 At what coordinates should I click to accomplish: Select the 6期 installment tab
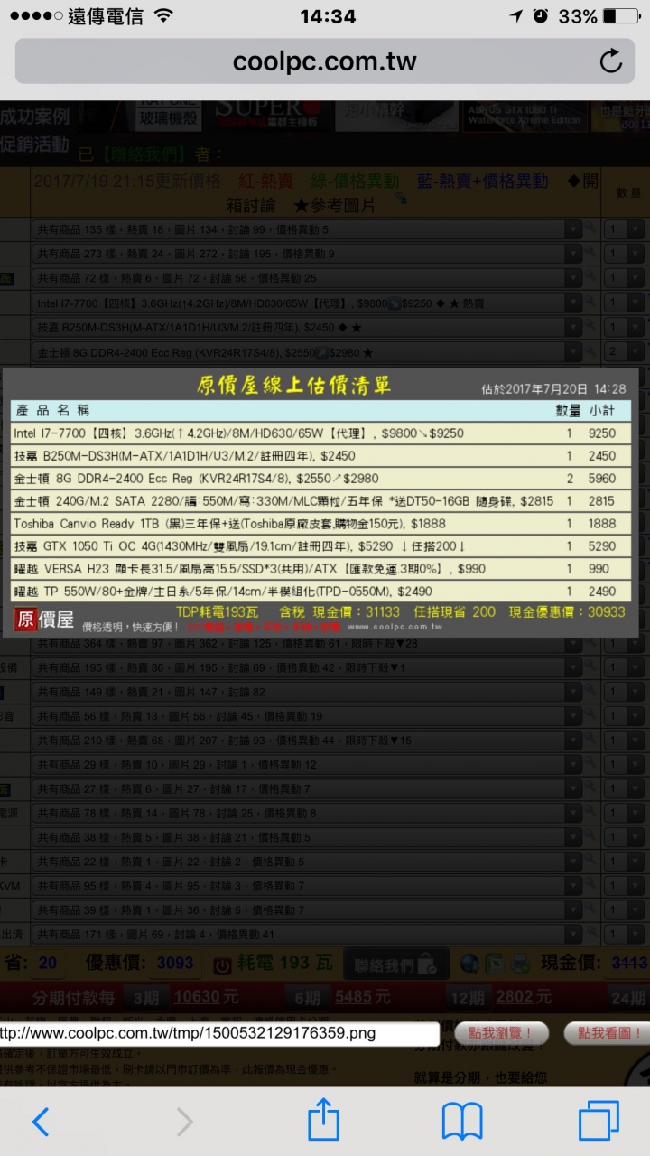[x=307, y=998]
